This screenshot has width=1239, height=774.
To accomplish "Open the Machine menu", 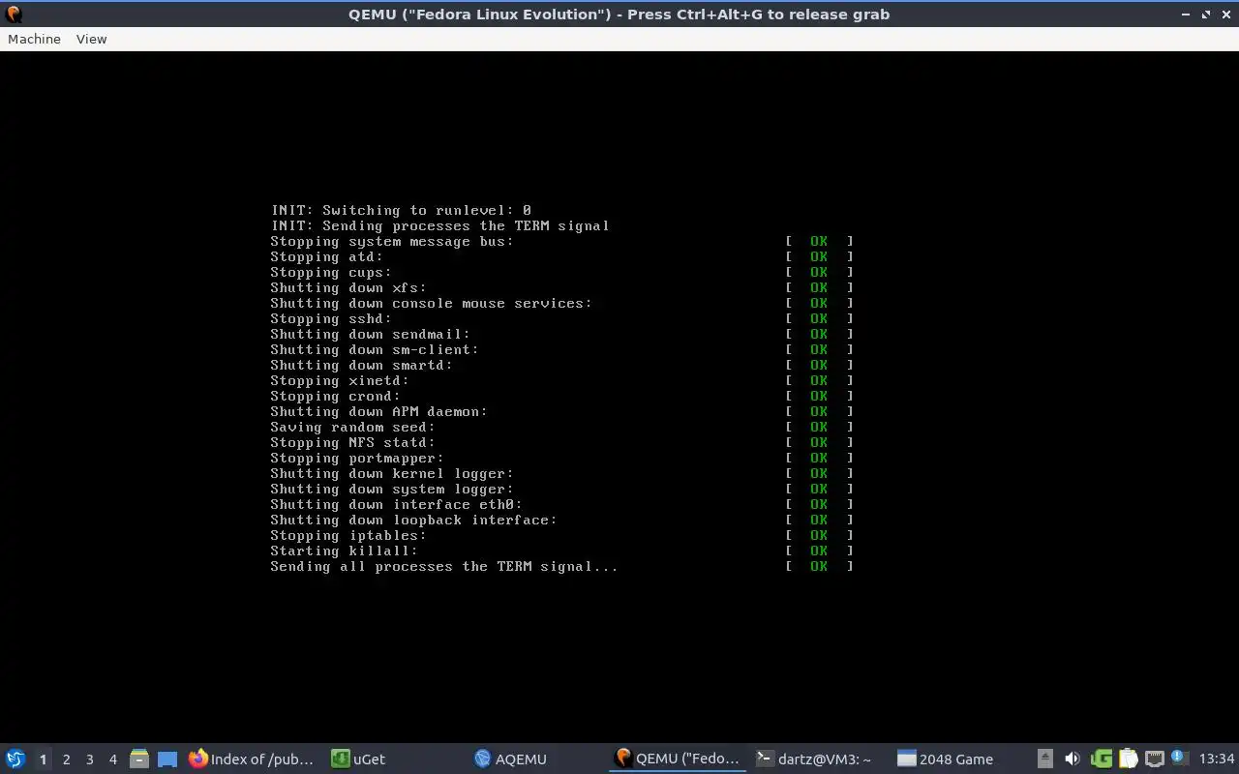I will pos(34,39).
